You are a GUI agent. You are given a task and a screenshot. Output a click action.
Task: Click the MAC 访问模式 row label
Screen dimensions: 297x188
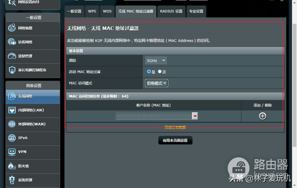(81, 83)
